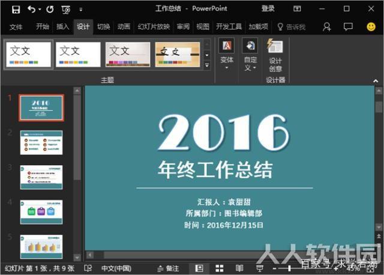Switch to the 插入 tab

pos(62,26)
